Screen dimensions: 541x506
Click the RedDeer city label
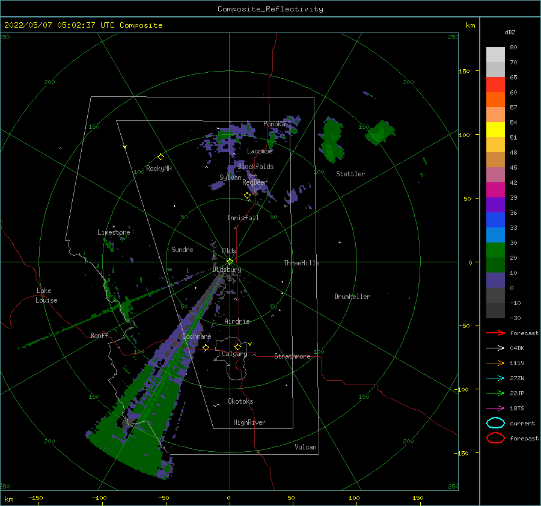click(x=255, y=182)
